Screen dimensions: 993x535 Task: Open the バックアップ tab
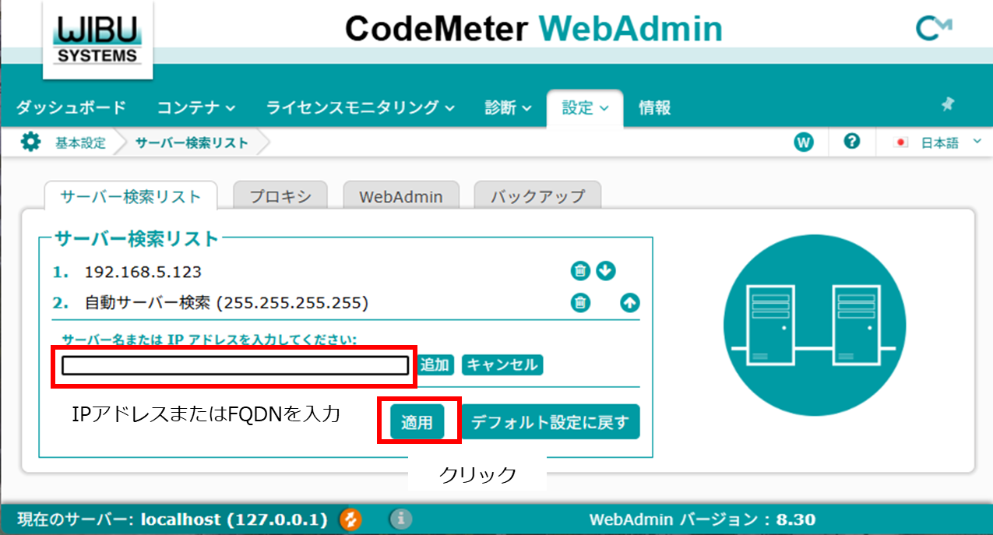click(537, 196)
